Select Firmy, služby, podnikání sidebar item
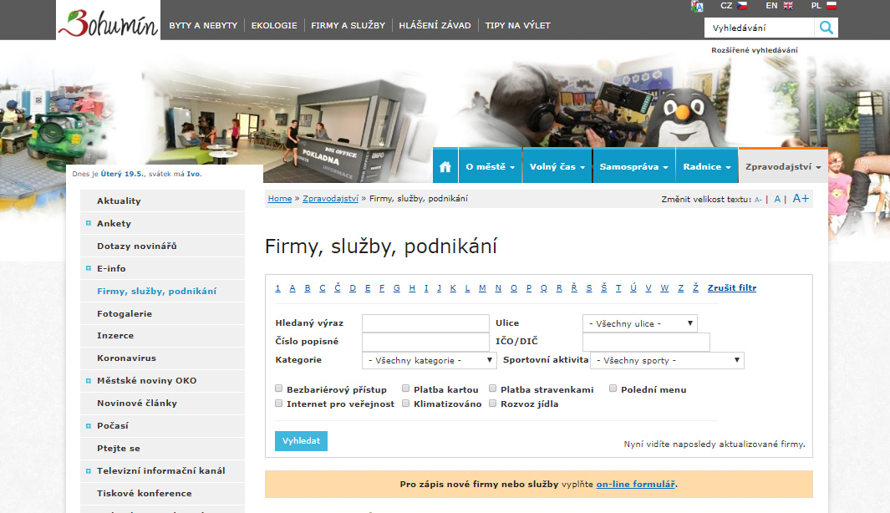Screen dimensions: 890x513 point(162,291)
